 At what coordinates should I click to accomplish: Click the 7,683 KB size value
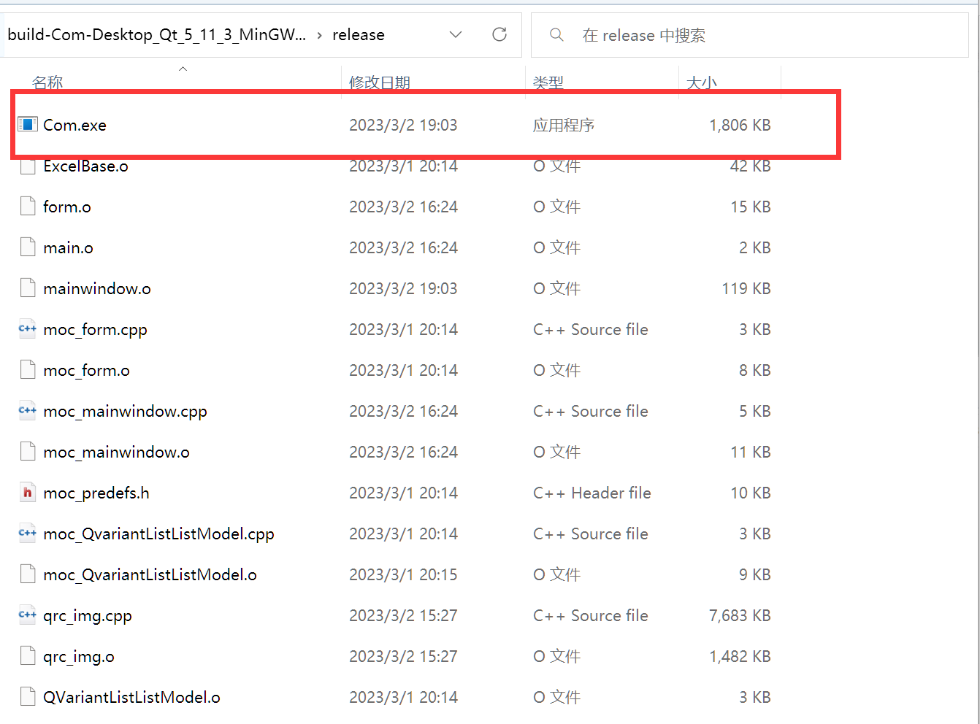[740, 615]
